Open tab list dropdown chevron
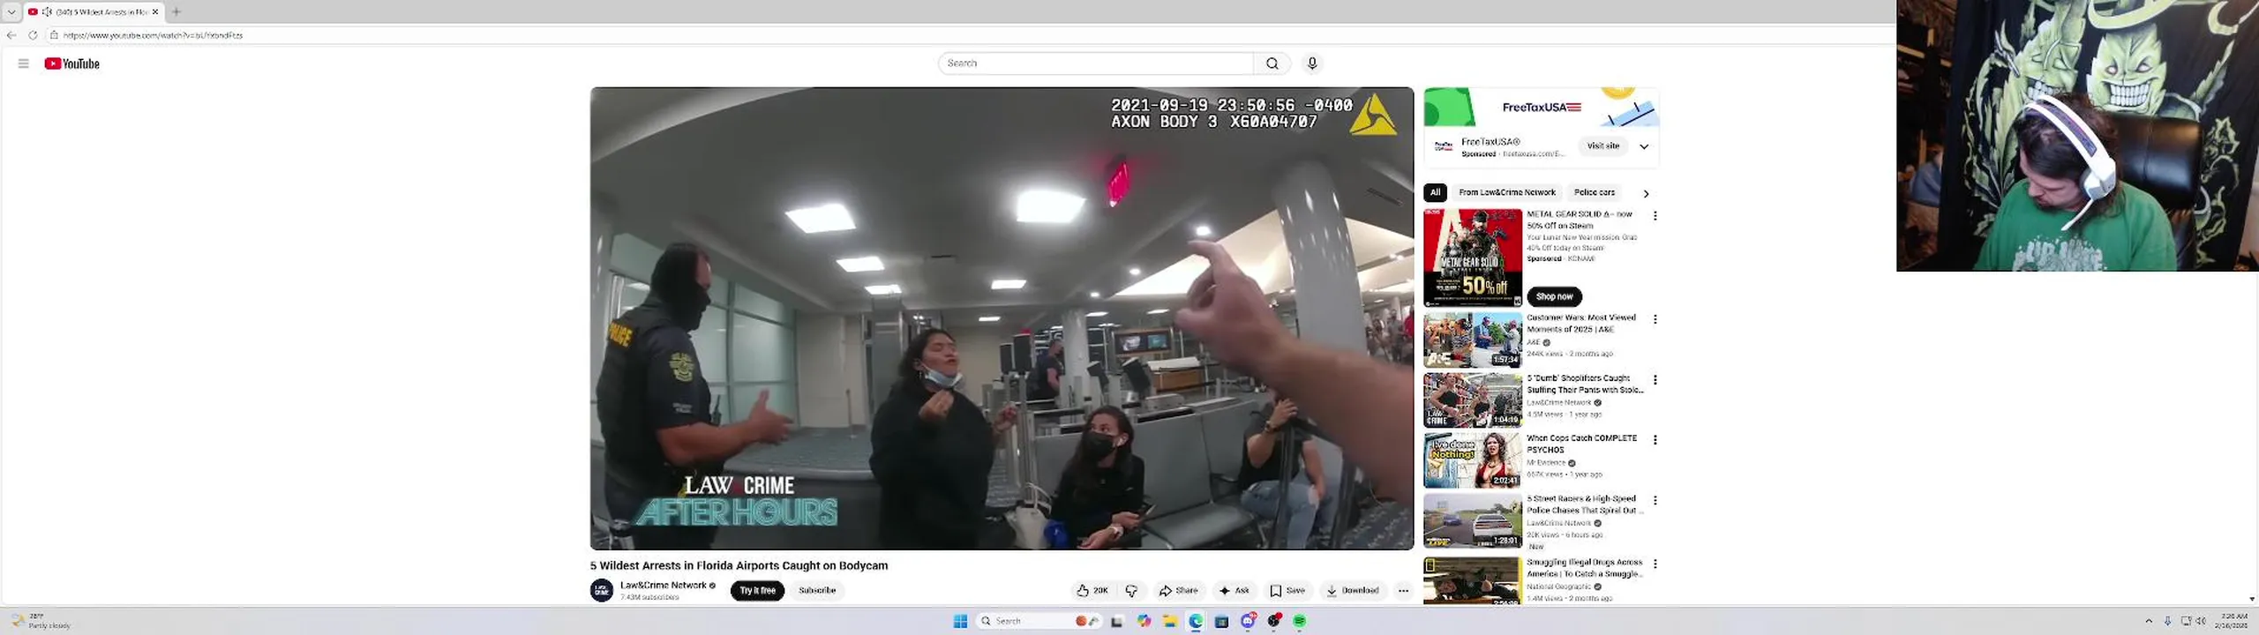Screen dimensions: 2259x635 (x=11, y=11)
